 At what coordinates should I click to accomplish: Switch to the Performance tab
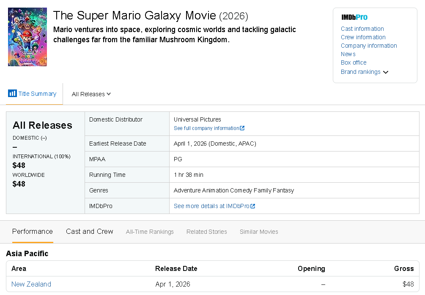click(33, 231)
